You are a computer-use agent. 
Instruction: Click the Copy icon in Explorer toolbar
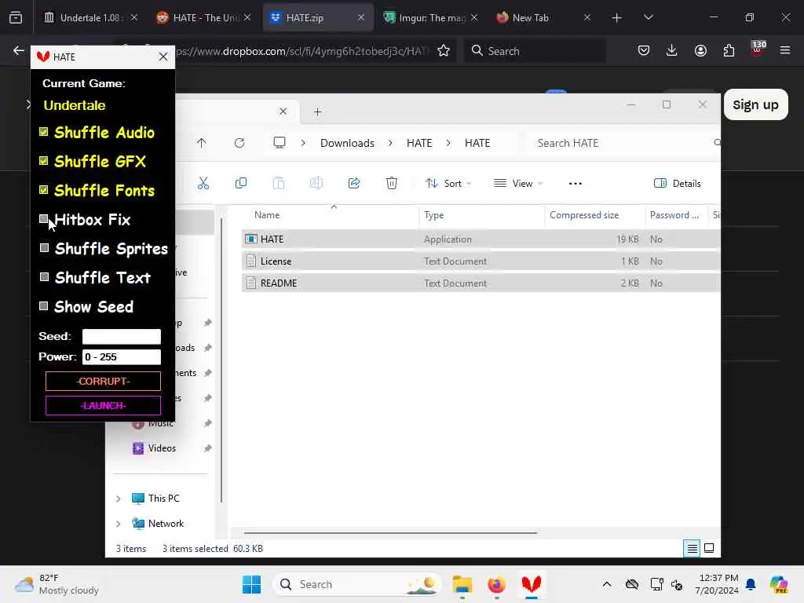(x=240, y=183)
